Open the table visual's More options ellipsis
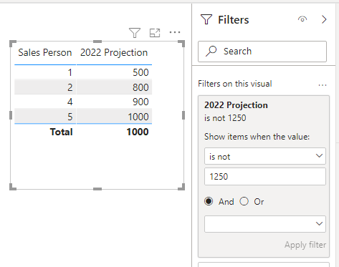The image size is (339, 267). click(x=175, y=32)
